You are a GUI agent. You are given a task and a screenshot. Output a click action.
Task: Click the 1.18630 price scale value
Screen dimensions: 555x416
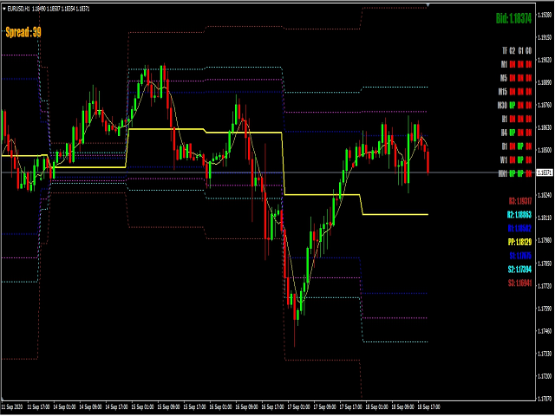click(545, 127)
